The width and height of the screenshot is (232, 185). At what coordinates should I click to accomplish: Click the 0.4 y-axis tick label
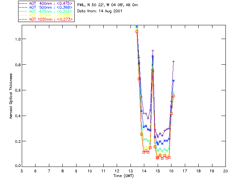coord(17,116)
